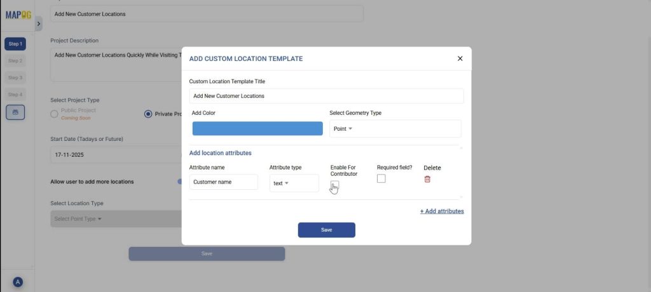The height and width of the screenshot is (292, 651).
Task: Click the Add location attributes heading
Action: click(x=221, y=153)
